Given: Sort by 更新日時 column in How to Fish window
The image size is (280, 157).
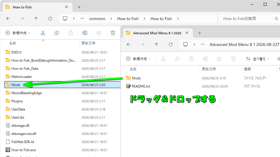Looking at the screenshot, I should click(88, 43).
